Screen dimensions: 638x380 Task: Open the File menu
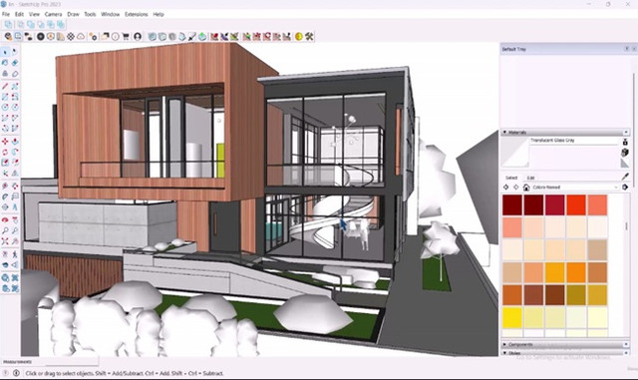(x=6, y=14)
